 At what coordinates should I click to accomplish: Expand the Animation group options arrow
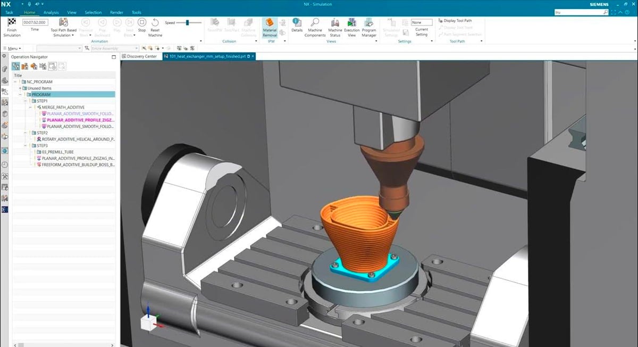pyautogui.click(x=201, y=41)
